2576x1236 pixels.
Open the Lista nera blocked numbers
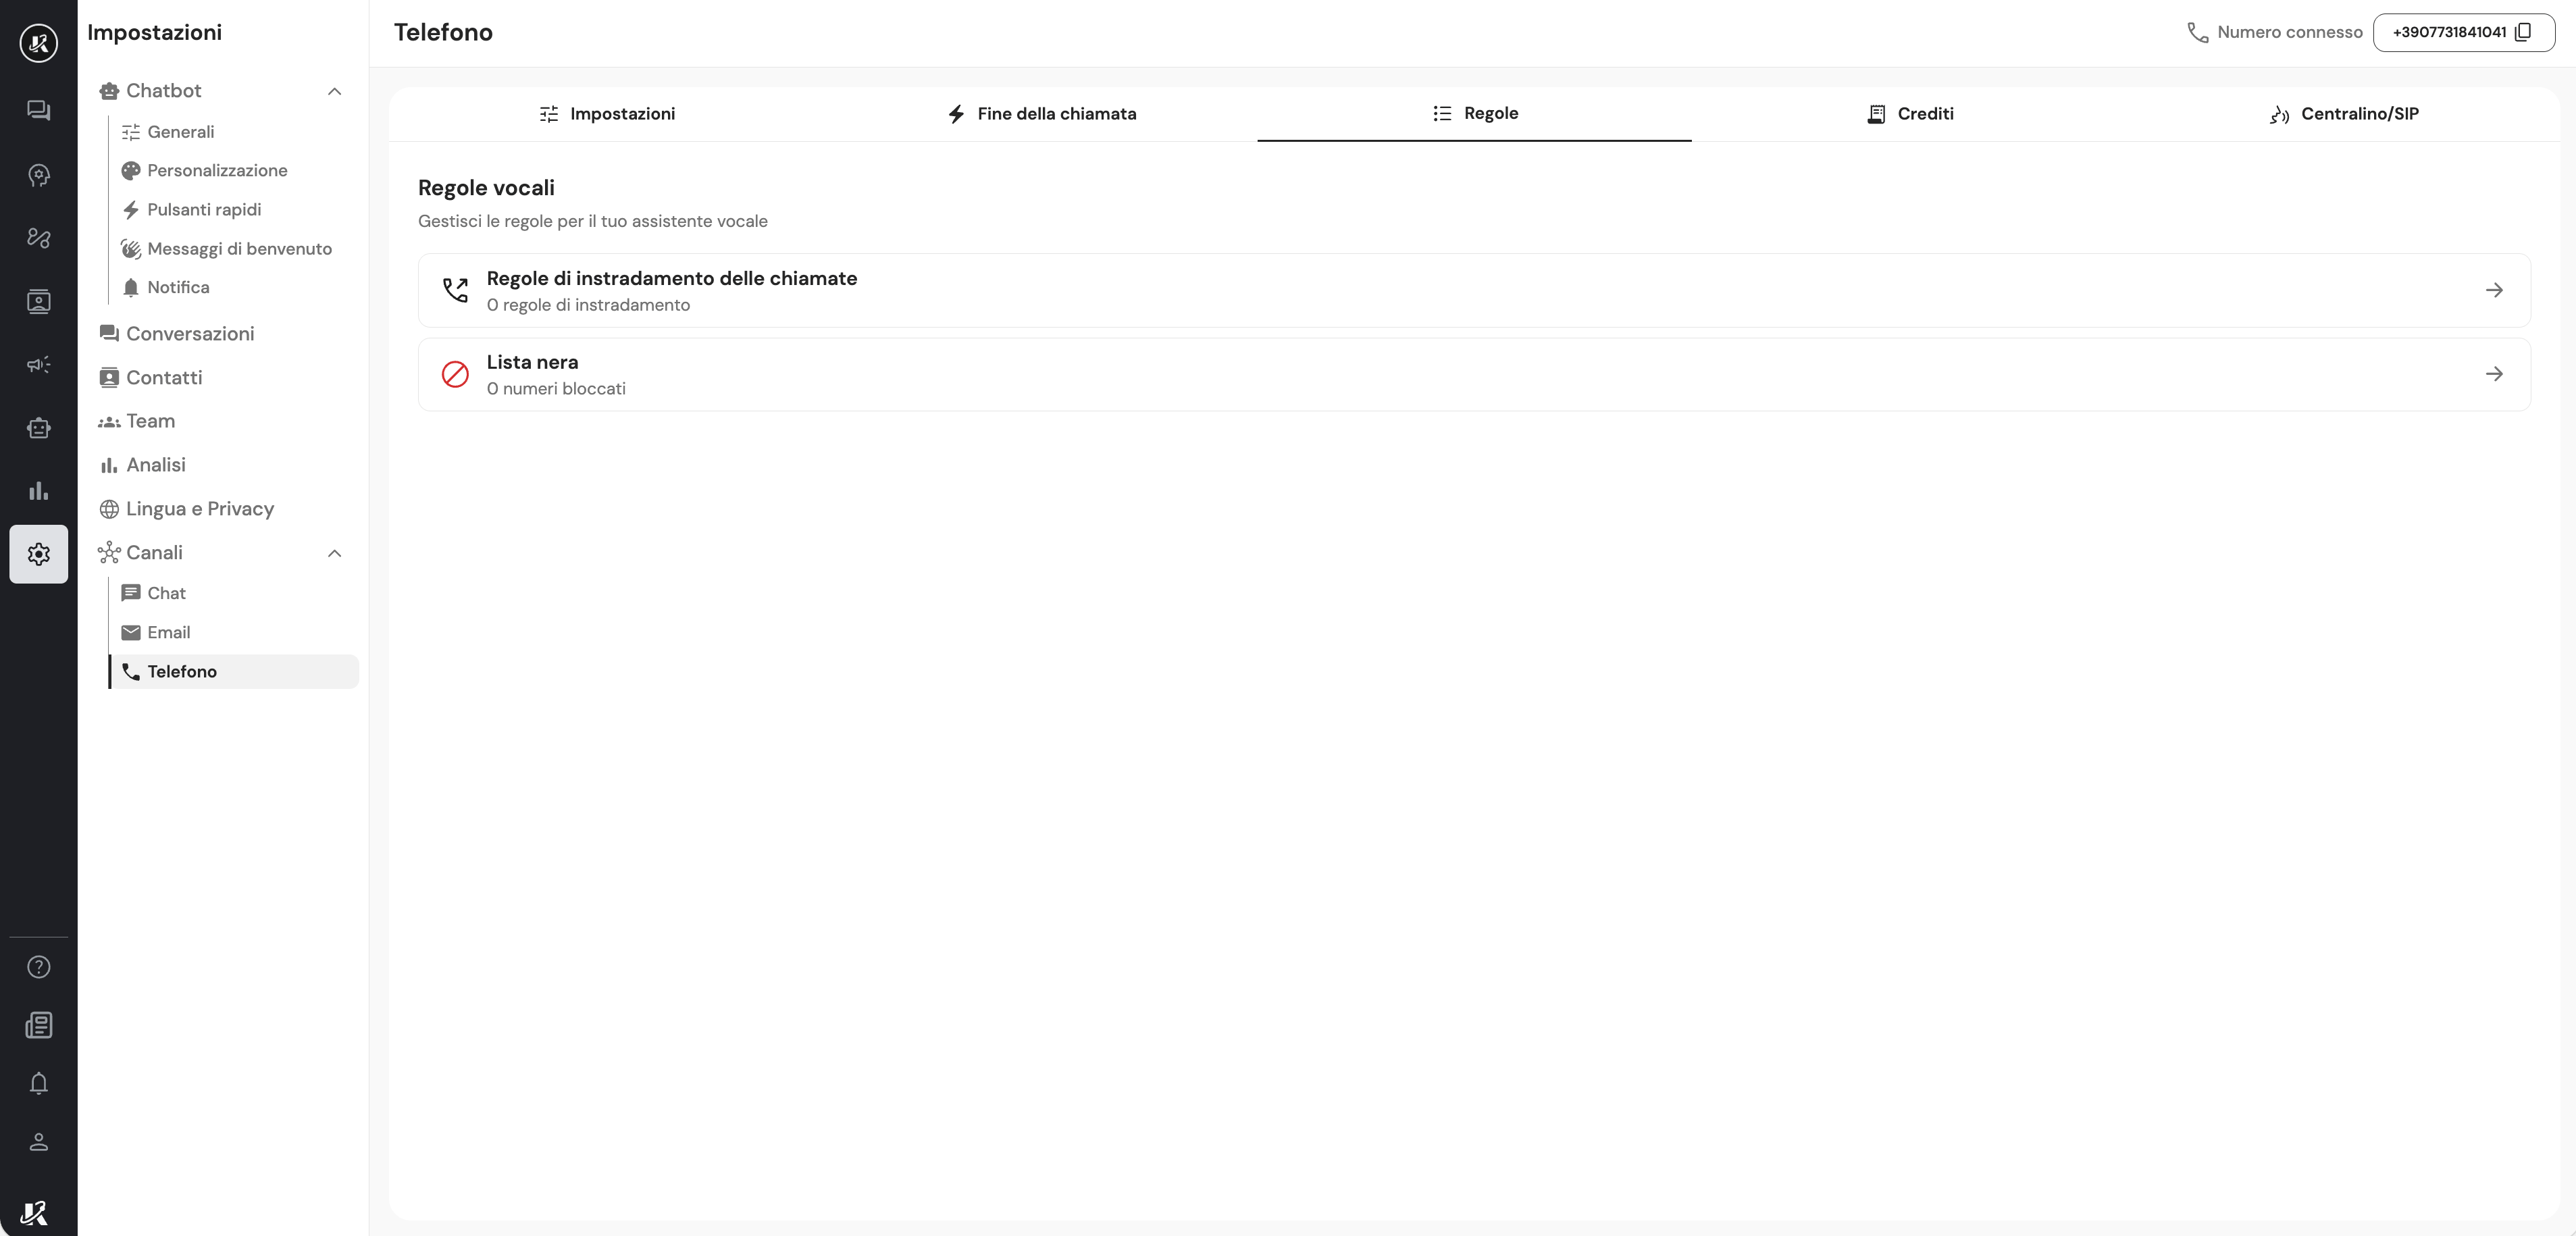pyautogui.click(x=1474, y=374)
